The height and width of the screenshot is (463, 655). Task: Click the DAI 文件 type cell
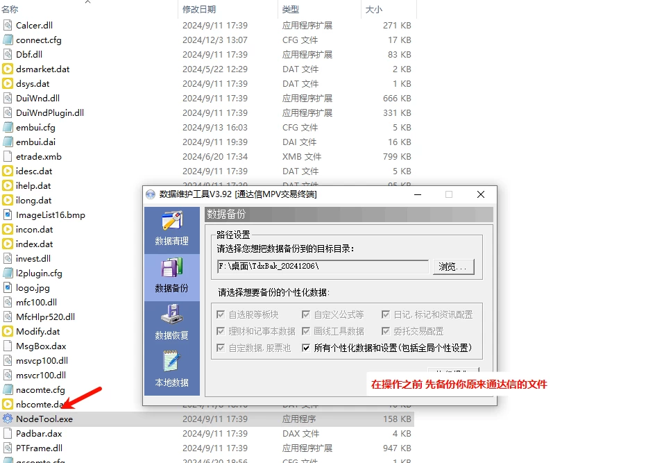click(300, 142)
